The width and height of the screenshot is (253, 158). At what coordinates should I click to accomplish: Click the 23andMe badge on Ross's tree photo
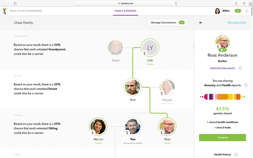pyautogui.click(x=162, y=133)
